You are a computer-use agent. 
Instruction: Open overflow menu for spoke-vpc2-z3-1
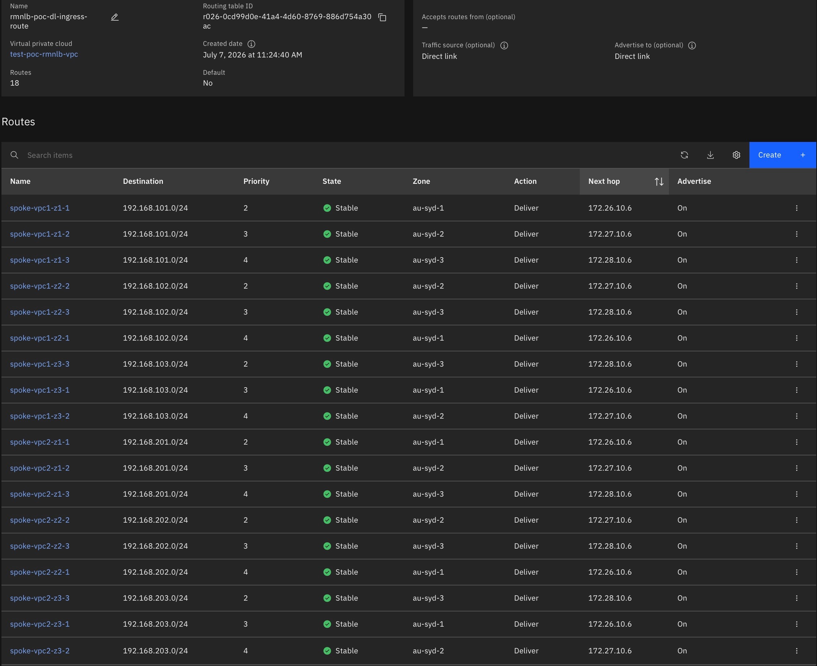coord(797,624)
